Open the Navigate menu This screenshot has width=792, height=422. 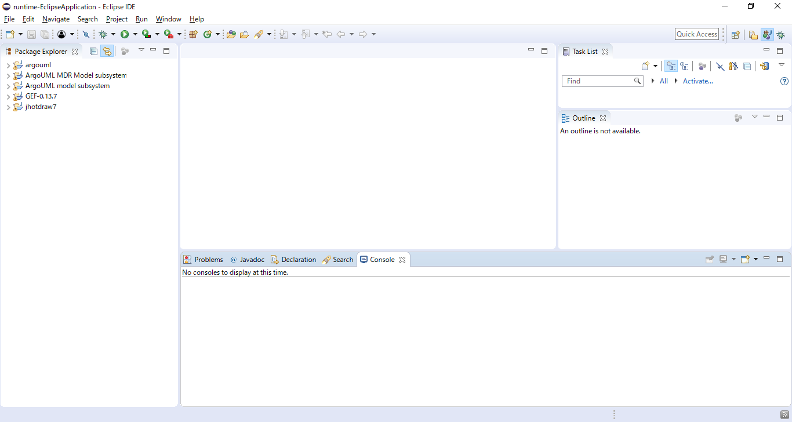click(56, 19)
